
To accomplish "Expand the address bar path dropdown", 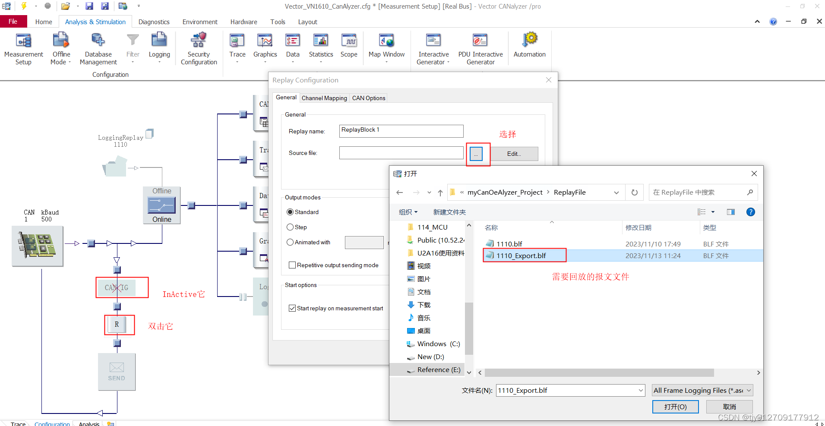I will point(616,192).
